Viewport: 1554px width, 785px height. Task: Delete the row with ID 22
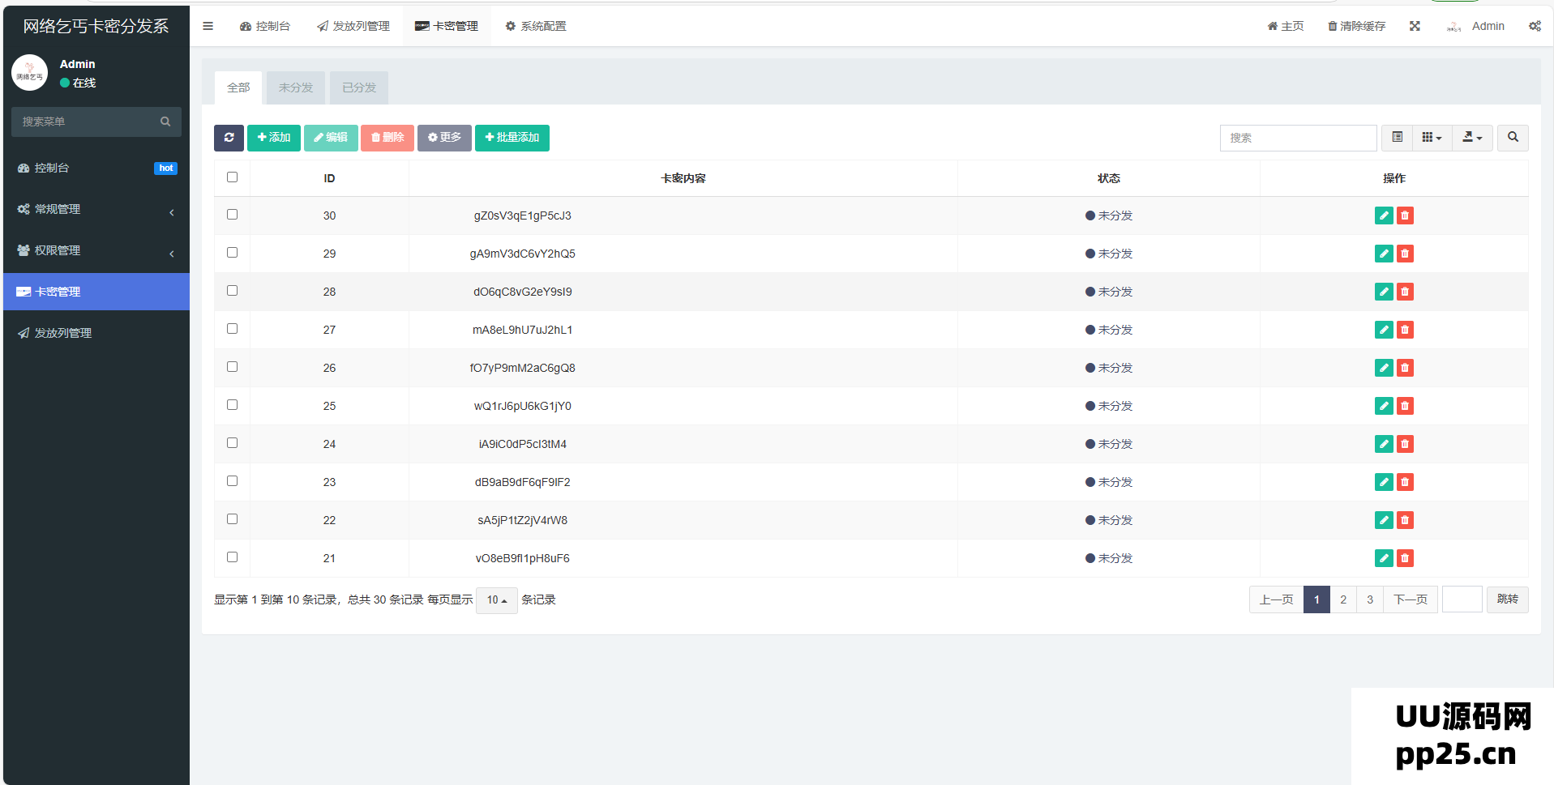[1405, 520]
